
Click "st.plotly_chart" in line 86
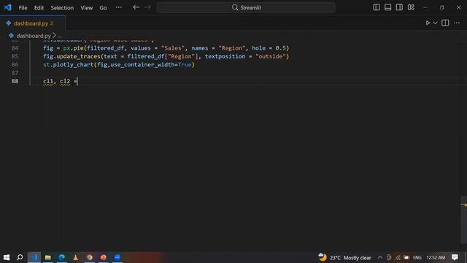pos(68,65)
